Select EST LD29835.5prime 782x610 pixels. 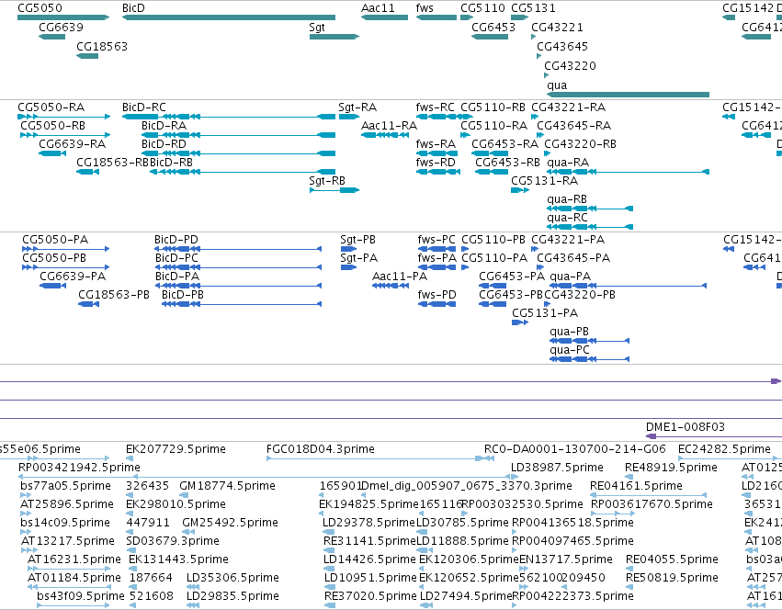(192, 605)
